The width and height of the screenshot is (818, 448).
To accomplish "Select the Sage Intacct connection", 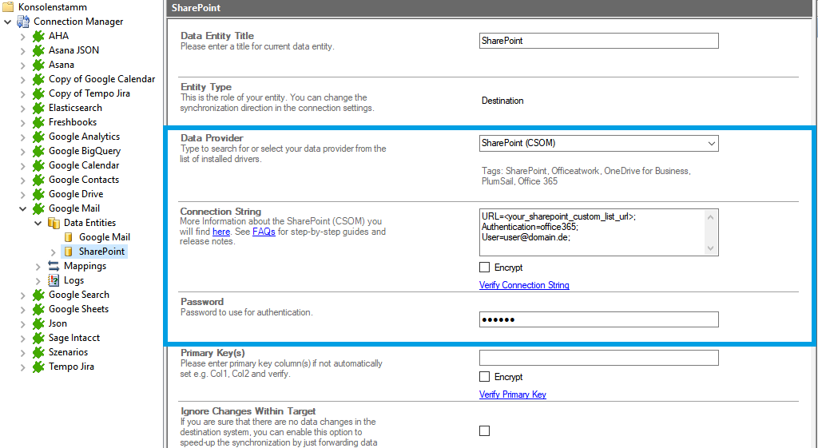I will 73,338.
